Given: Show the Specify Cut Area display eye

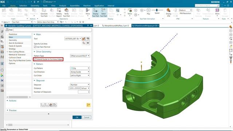Looking at the screenshot, I should pyautogui.click(x=88, y=43).
